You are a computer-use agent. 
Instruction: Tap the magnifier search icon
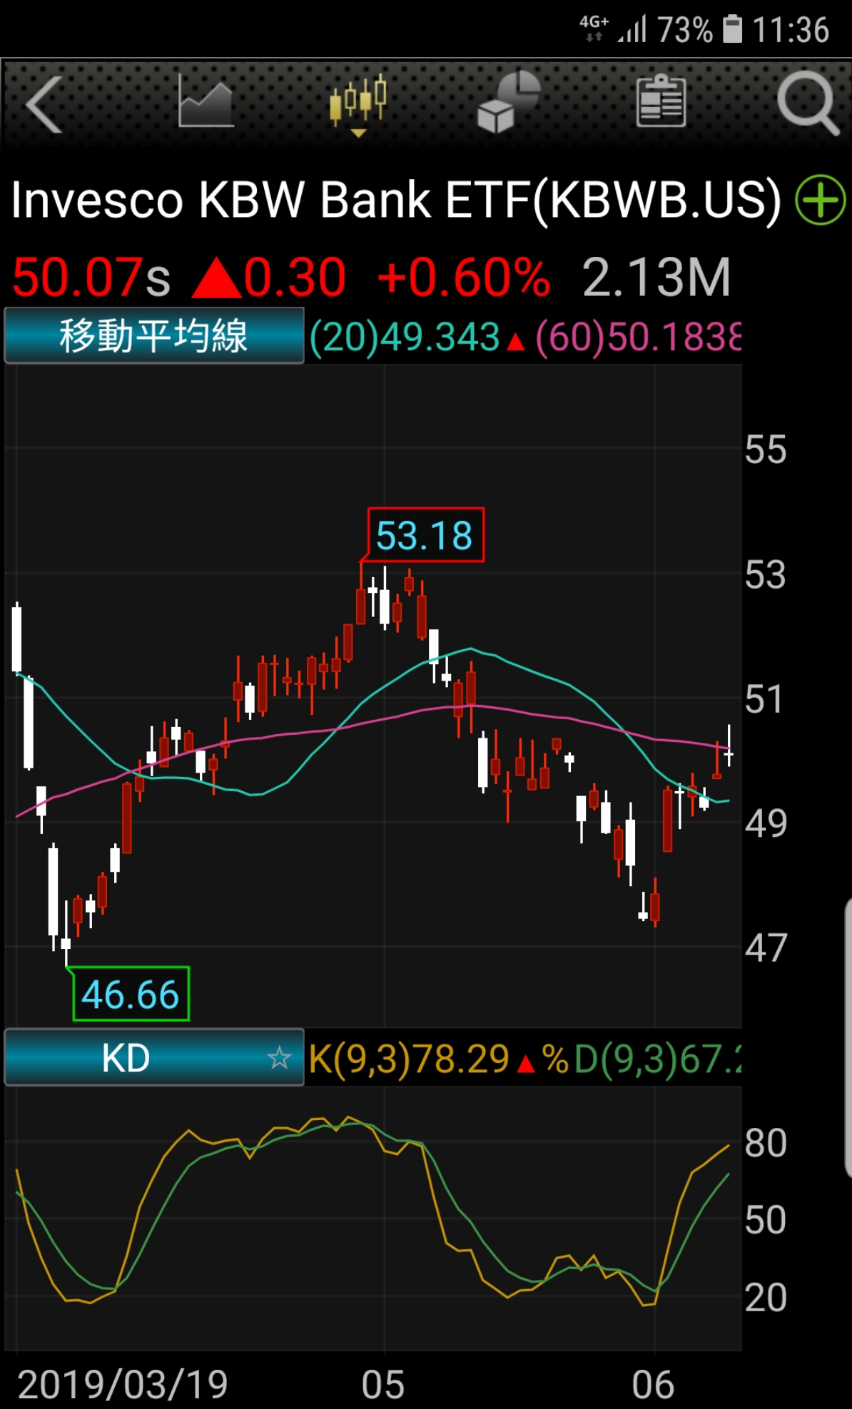(x=808, y=104)
